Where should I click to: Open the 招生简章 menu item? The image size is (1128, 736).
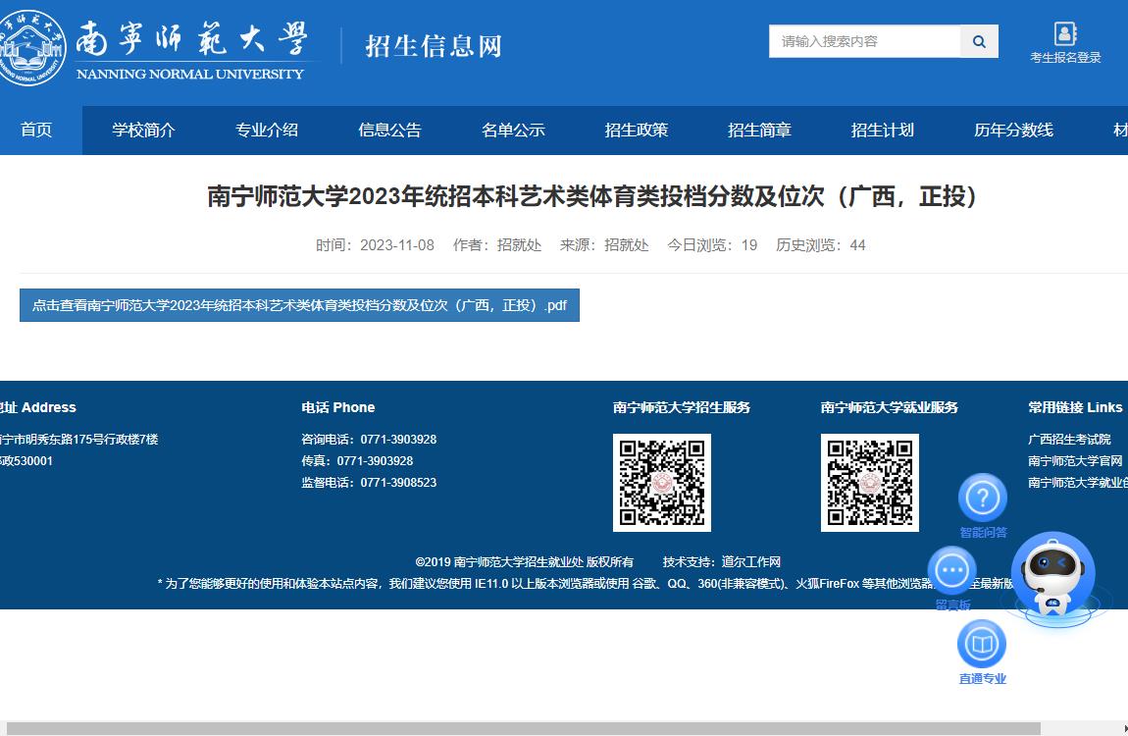tap(759, 131)
